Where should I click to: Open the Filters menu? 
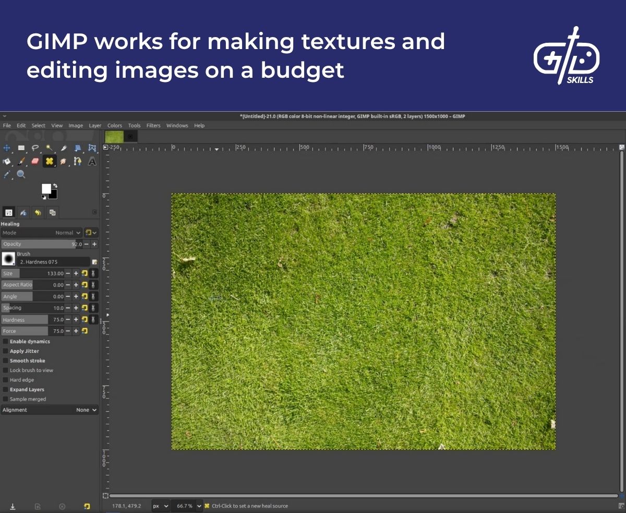point(153,125)
